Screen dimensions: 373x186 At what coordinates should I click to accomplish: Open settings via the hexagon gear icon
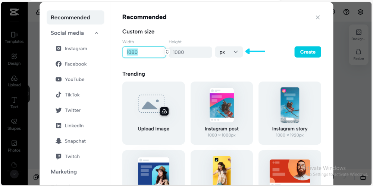[360, 12]
